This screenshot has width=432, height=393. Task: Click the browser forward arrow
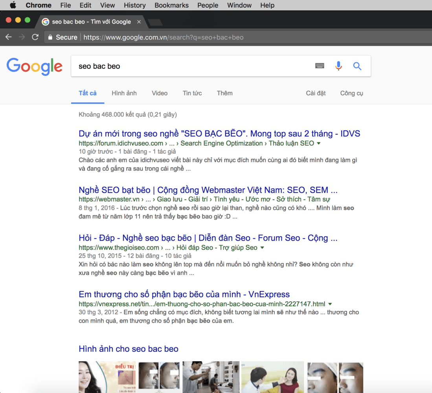click(22, 37)
